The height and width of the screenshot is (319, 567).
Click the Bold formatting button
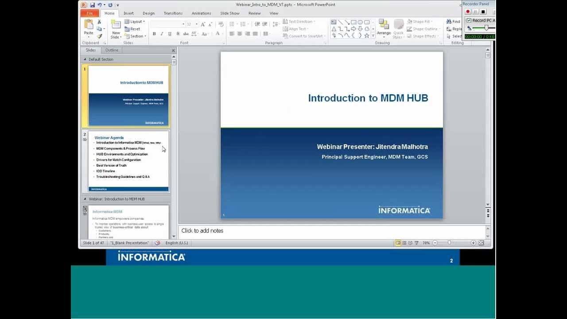(x=154, y=34)
